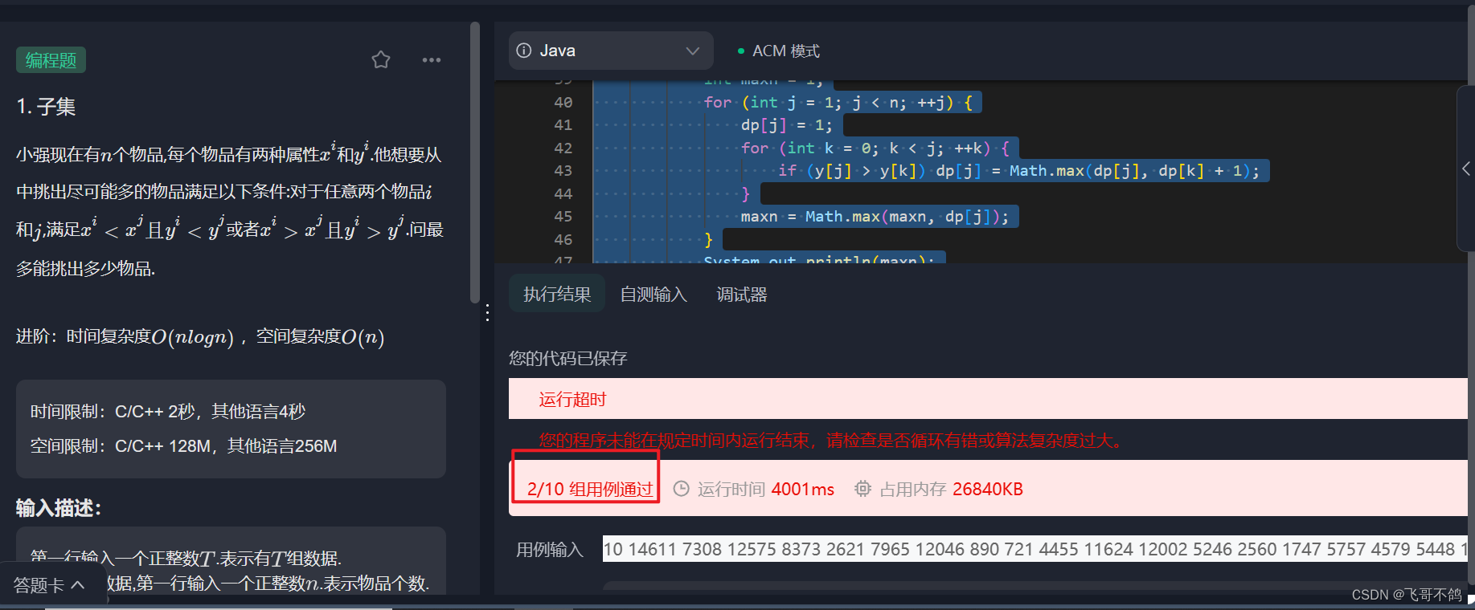Click the 用例输入 label
The image size is (1475, 610).
tap(550, 549)
